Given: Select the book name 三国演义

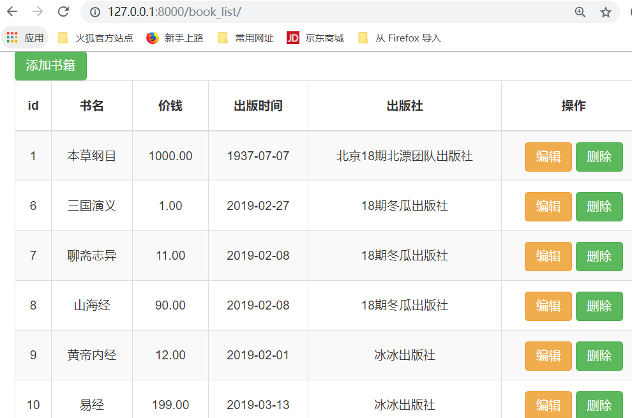Looking at the screenshot, I should click(x=92, y=205).
